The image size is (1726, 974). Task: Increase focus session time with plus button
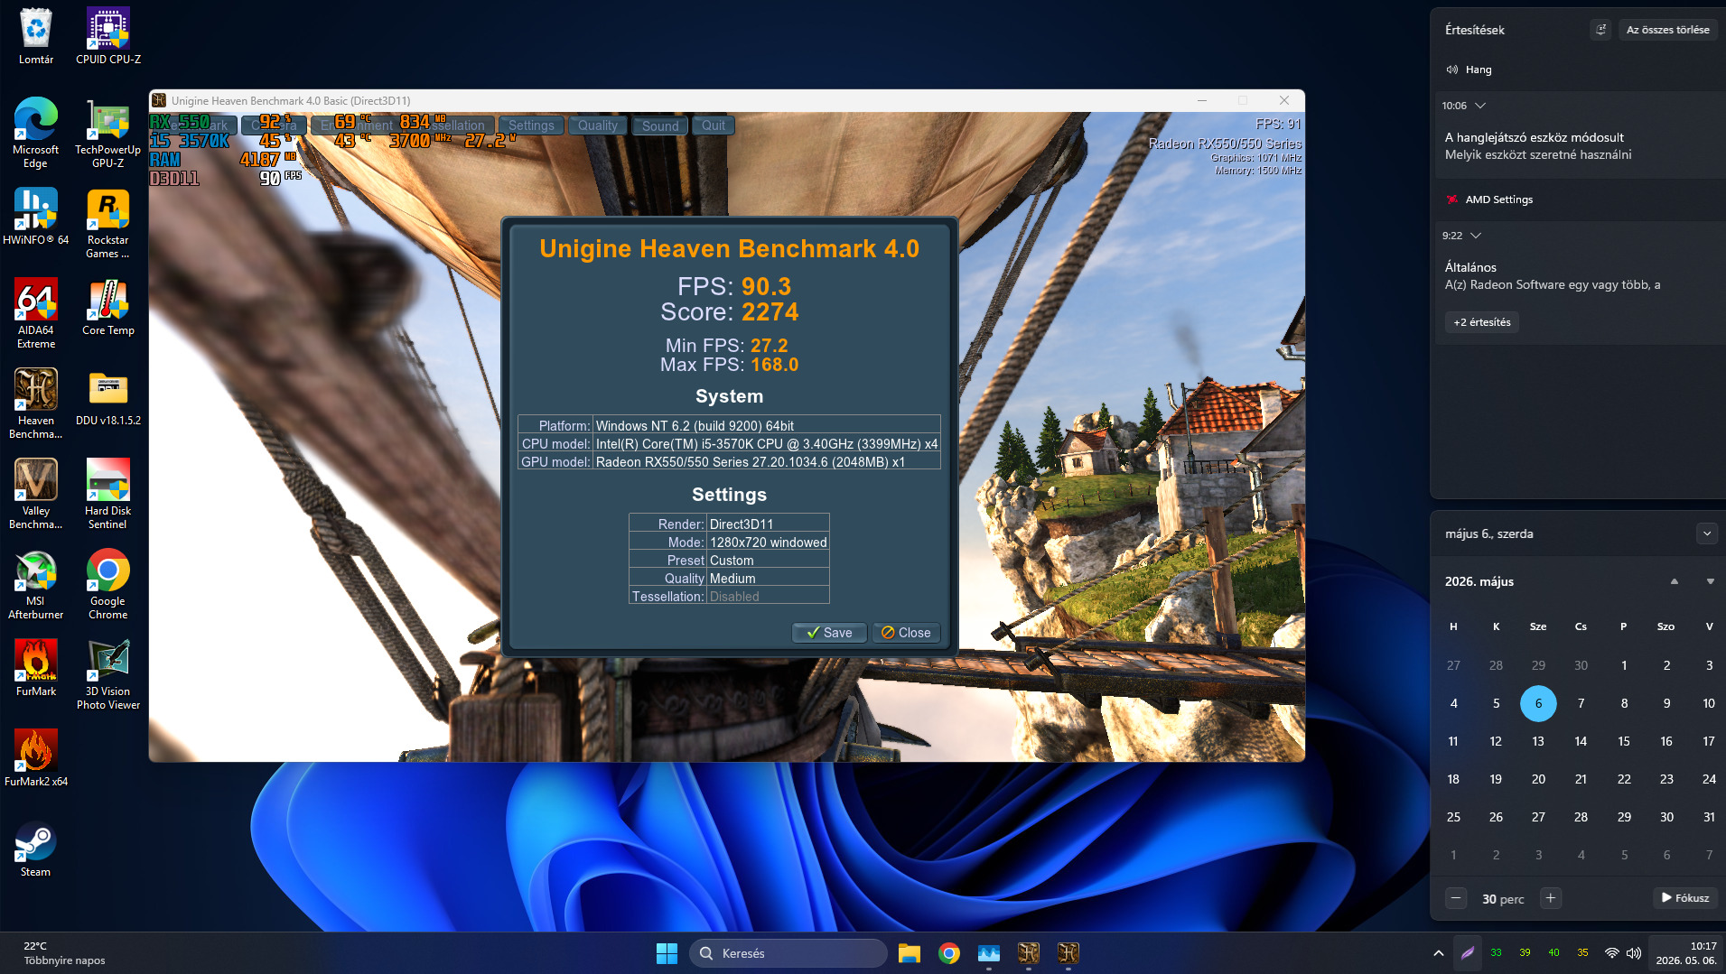click(1551, 898)
